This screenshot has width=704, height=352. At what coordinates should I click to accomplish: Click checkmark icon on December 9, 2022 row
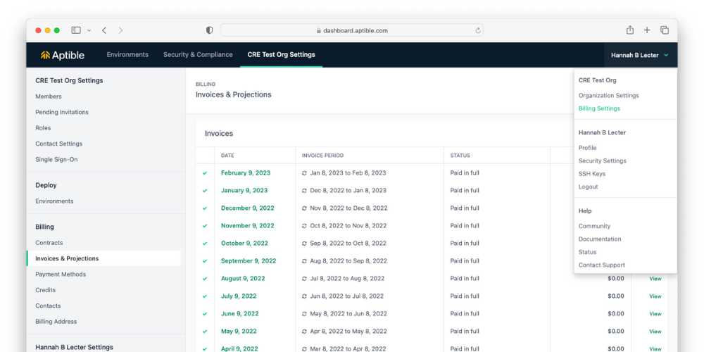pyautogui.click(x=205, y=208)
